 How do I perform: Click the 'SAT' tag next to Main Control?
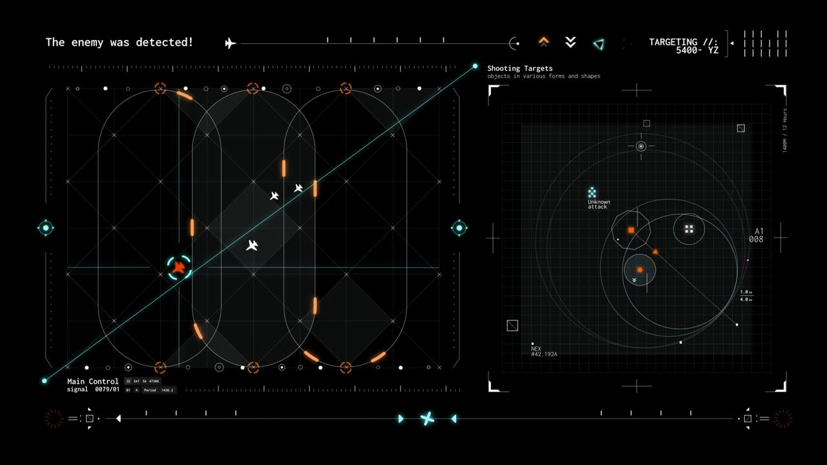(x=136, y=382)
